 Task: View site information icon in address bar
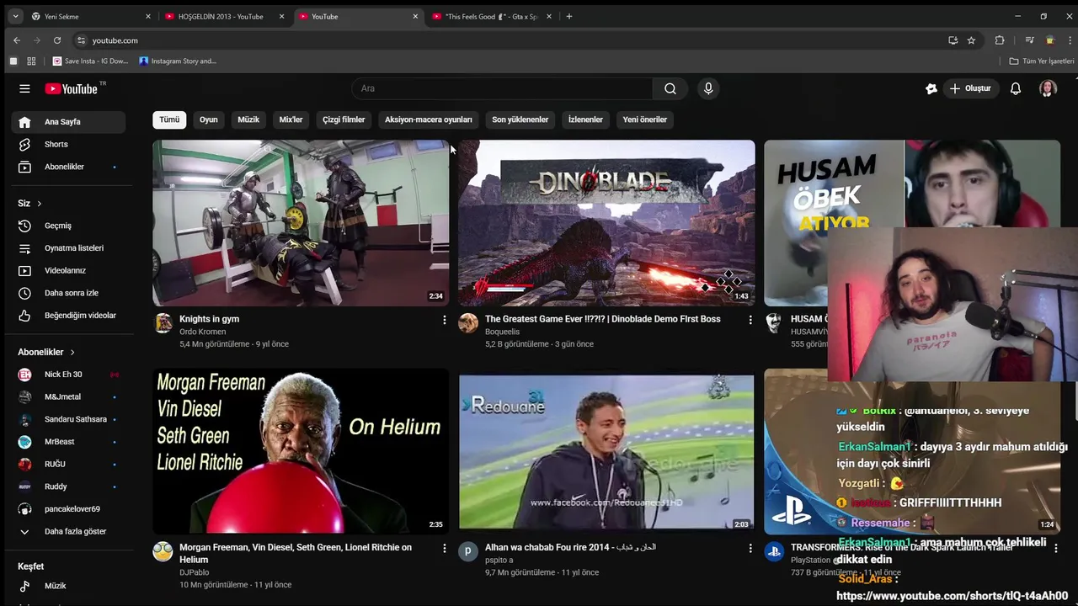[81, 40]
